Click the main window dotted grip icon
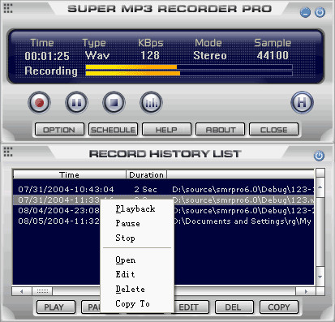This screenshot has height=322, width=335. click(8, 8)
